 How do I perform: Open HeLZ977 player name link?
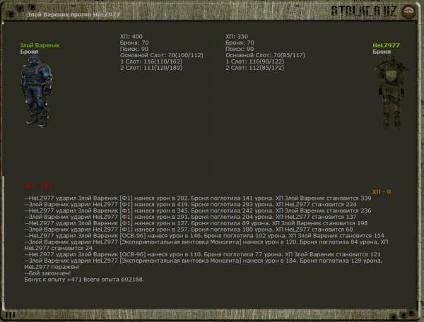point(386,45)
